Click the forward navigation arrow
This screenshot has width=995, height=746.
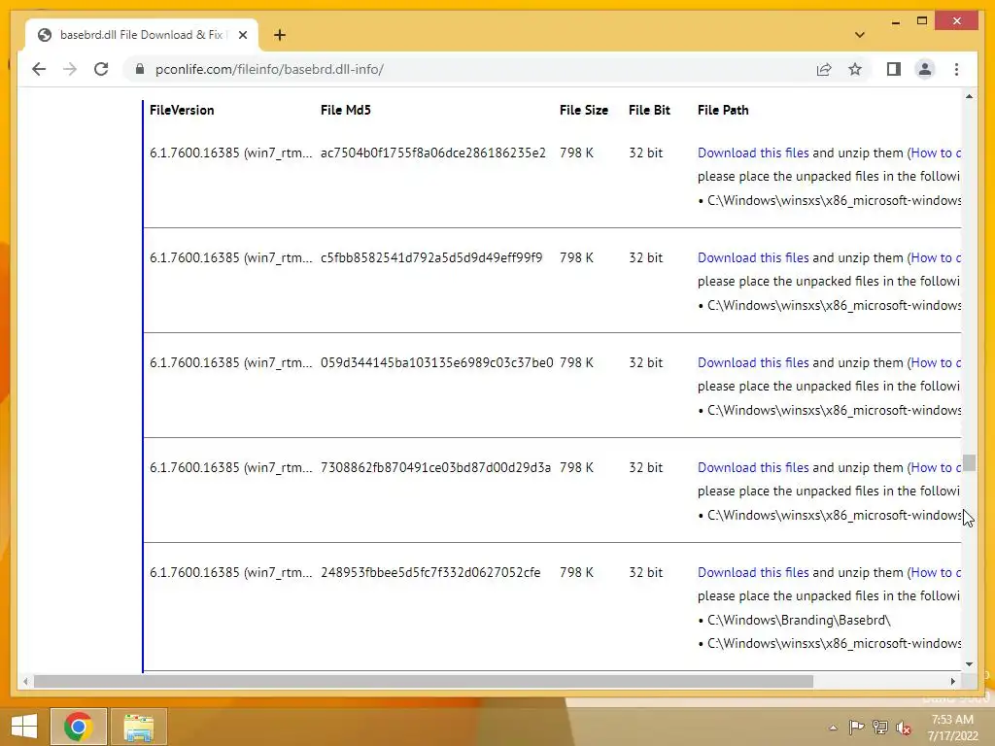click(x=70, y=69)
